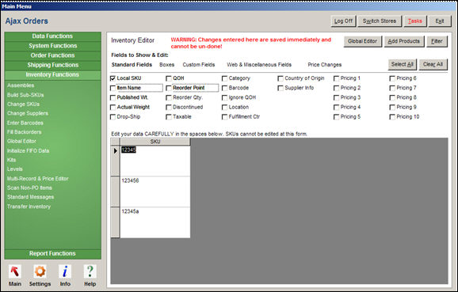Tick the Pricing 1 checkbox

(337, 78)
